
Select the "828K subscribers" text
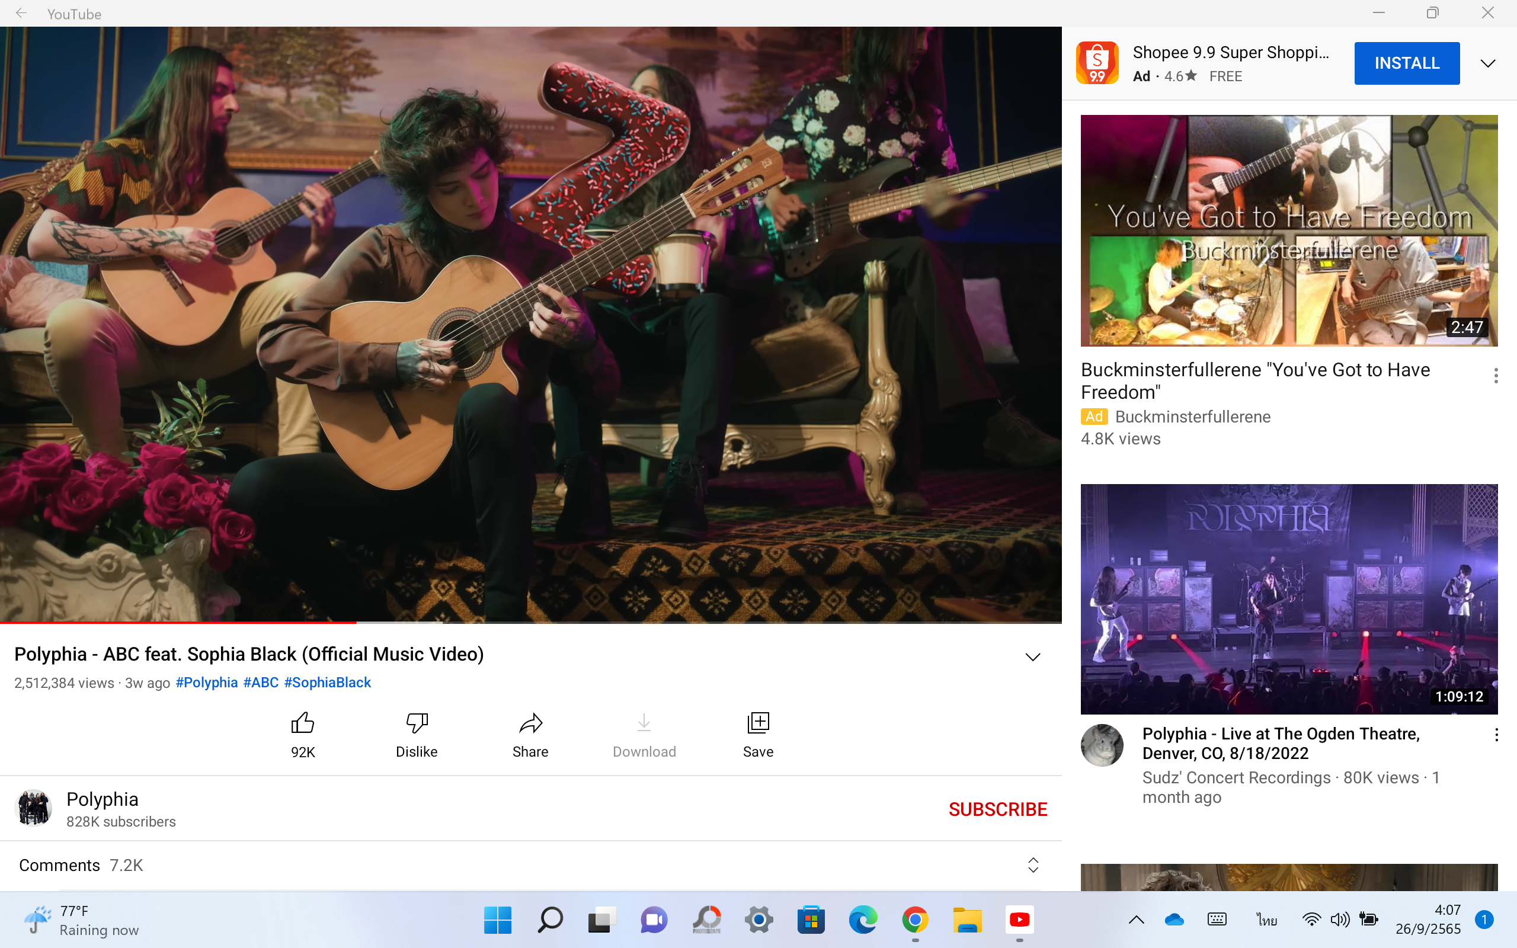[121, 821]
